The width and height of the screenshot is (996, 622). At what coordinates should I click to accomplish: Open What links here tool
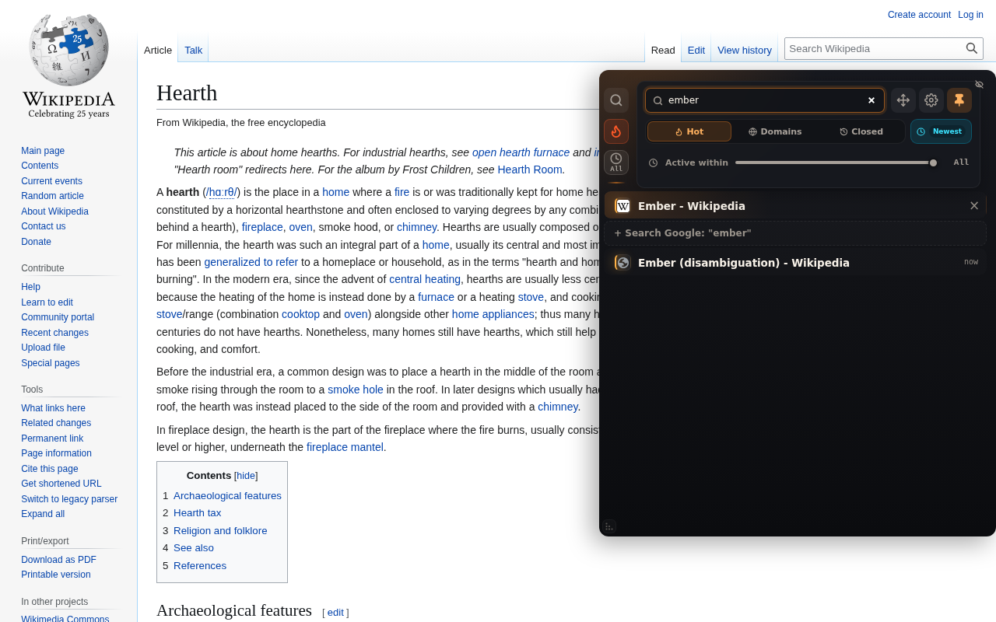[x=53, y=408]
